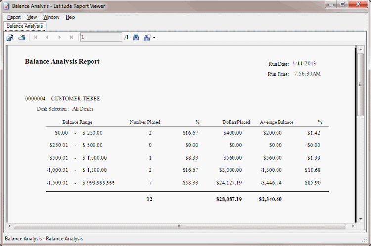Open the View menu
371x246 pixels.
(32, 17)
